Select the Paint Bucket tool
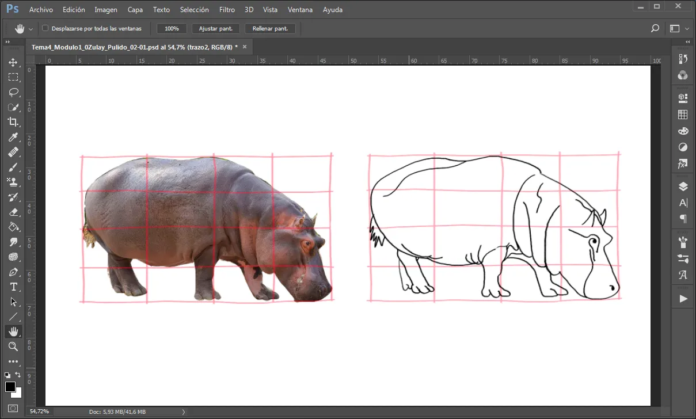Image resolution: width=696 pixels, height=419 pixels. (x=13, y=227)
